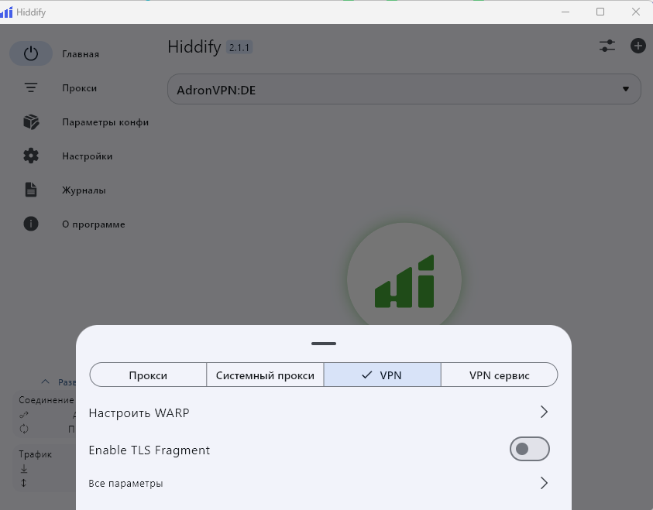Image resolution: width=653 pixels, height=510 pixels.
Task: Click the Home power icon in sidebar
Action: (x=31, y=53)
